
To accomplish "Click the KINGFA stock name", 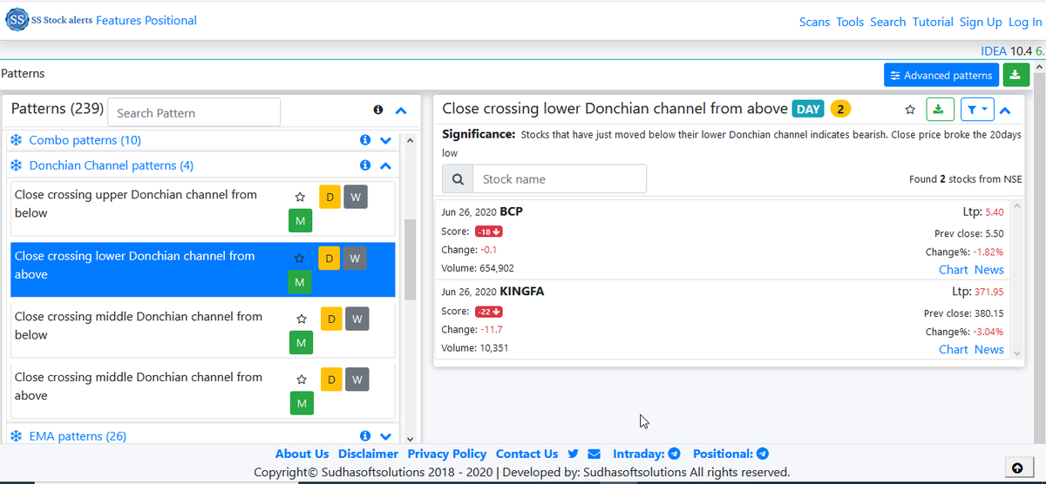I will click(522, 291).
